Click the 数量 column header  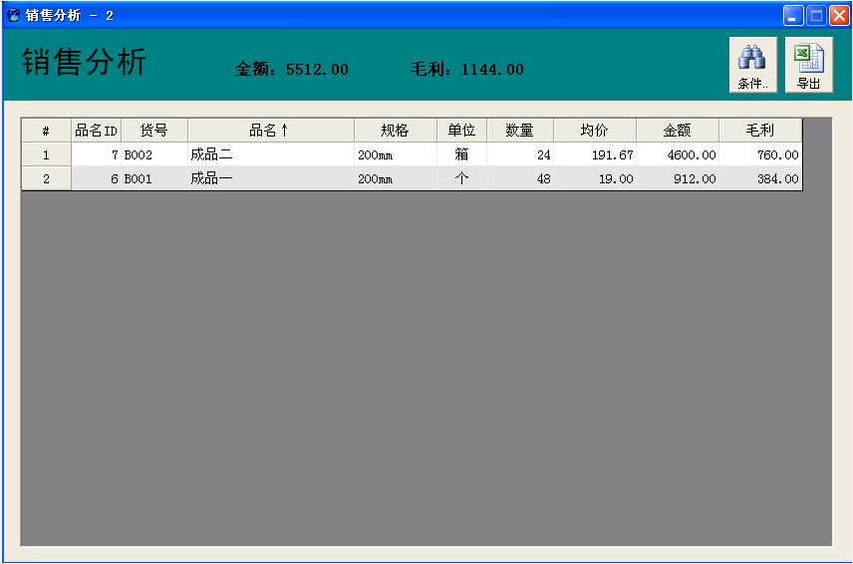[x=519, y=131]
